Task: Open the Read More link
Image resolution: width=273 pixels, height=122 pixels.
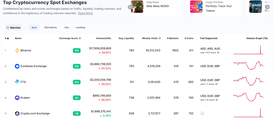Action: (85, 13)
